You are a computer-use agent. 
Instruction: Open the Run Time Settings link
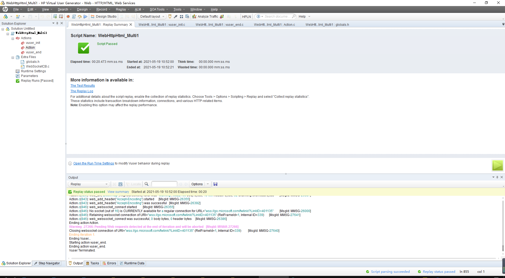pyautogui.click(x=94, y=163)
